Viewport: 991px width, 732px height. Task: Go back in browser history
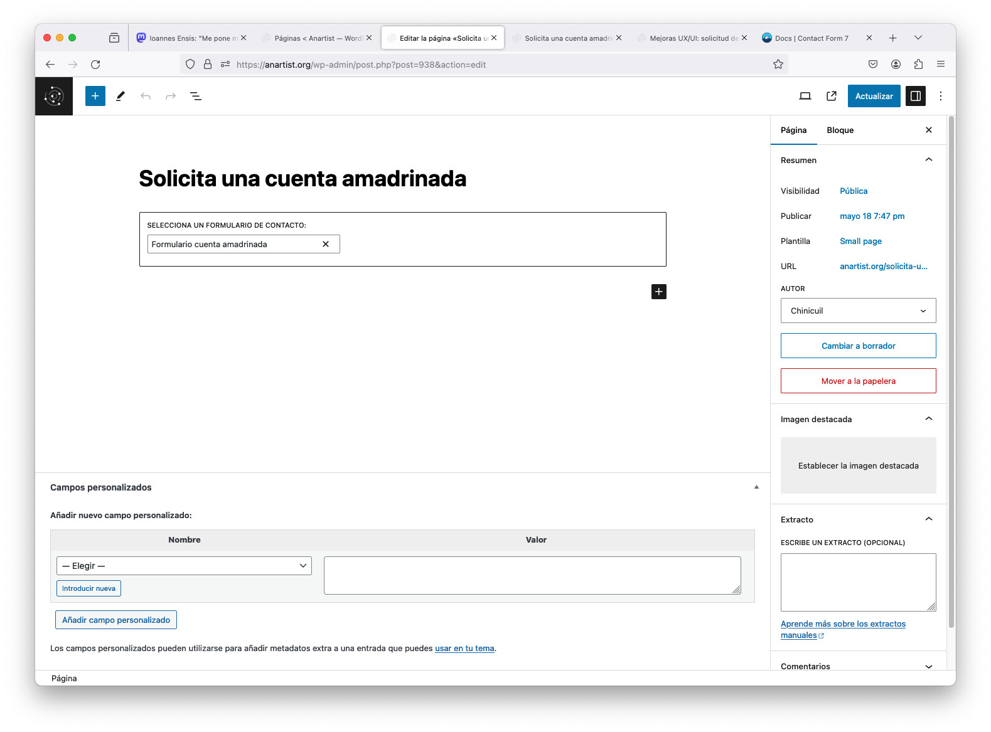point(50,64)
